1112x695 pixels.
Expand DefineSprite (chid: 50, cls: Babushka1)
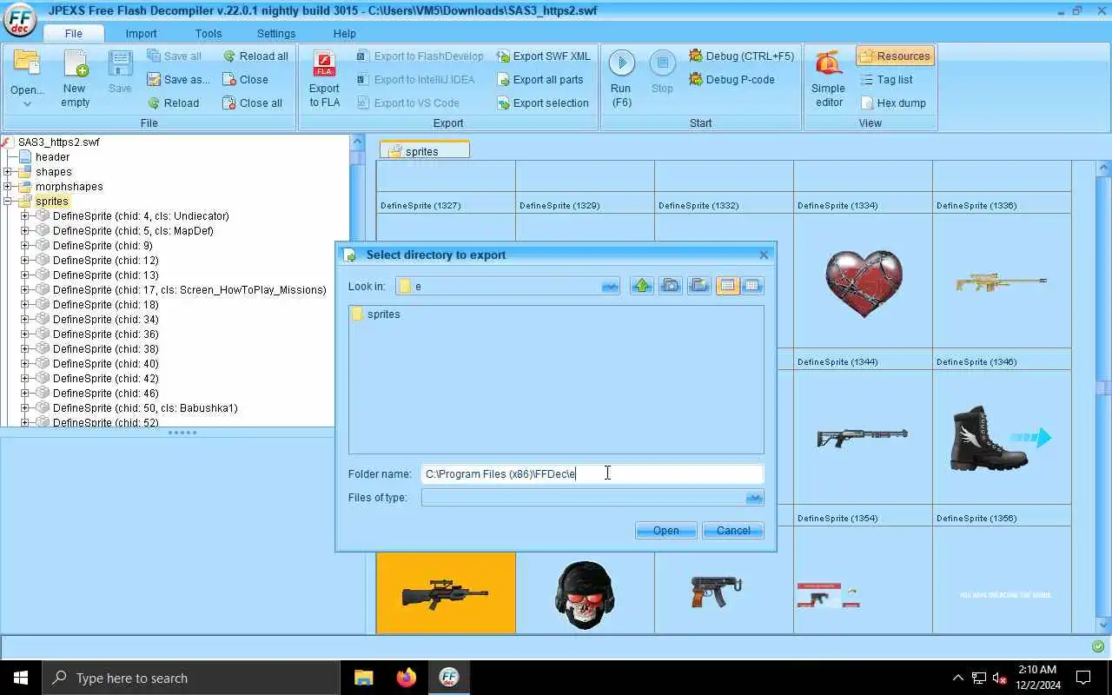coord(25,408)
